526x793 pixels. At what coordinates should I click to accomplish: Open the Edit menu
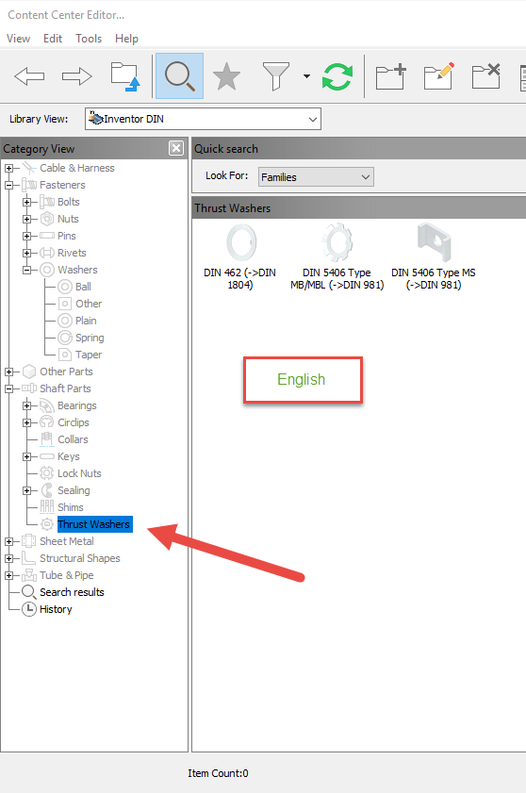(x=53, y=39)
